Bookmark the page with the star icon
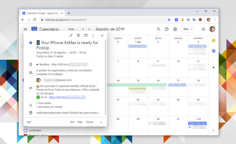236x144 pixels. click(169, 20)
